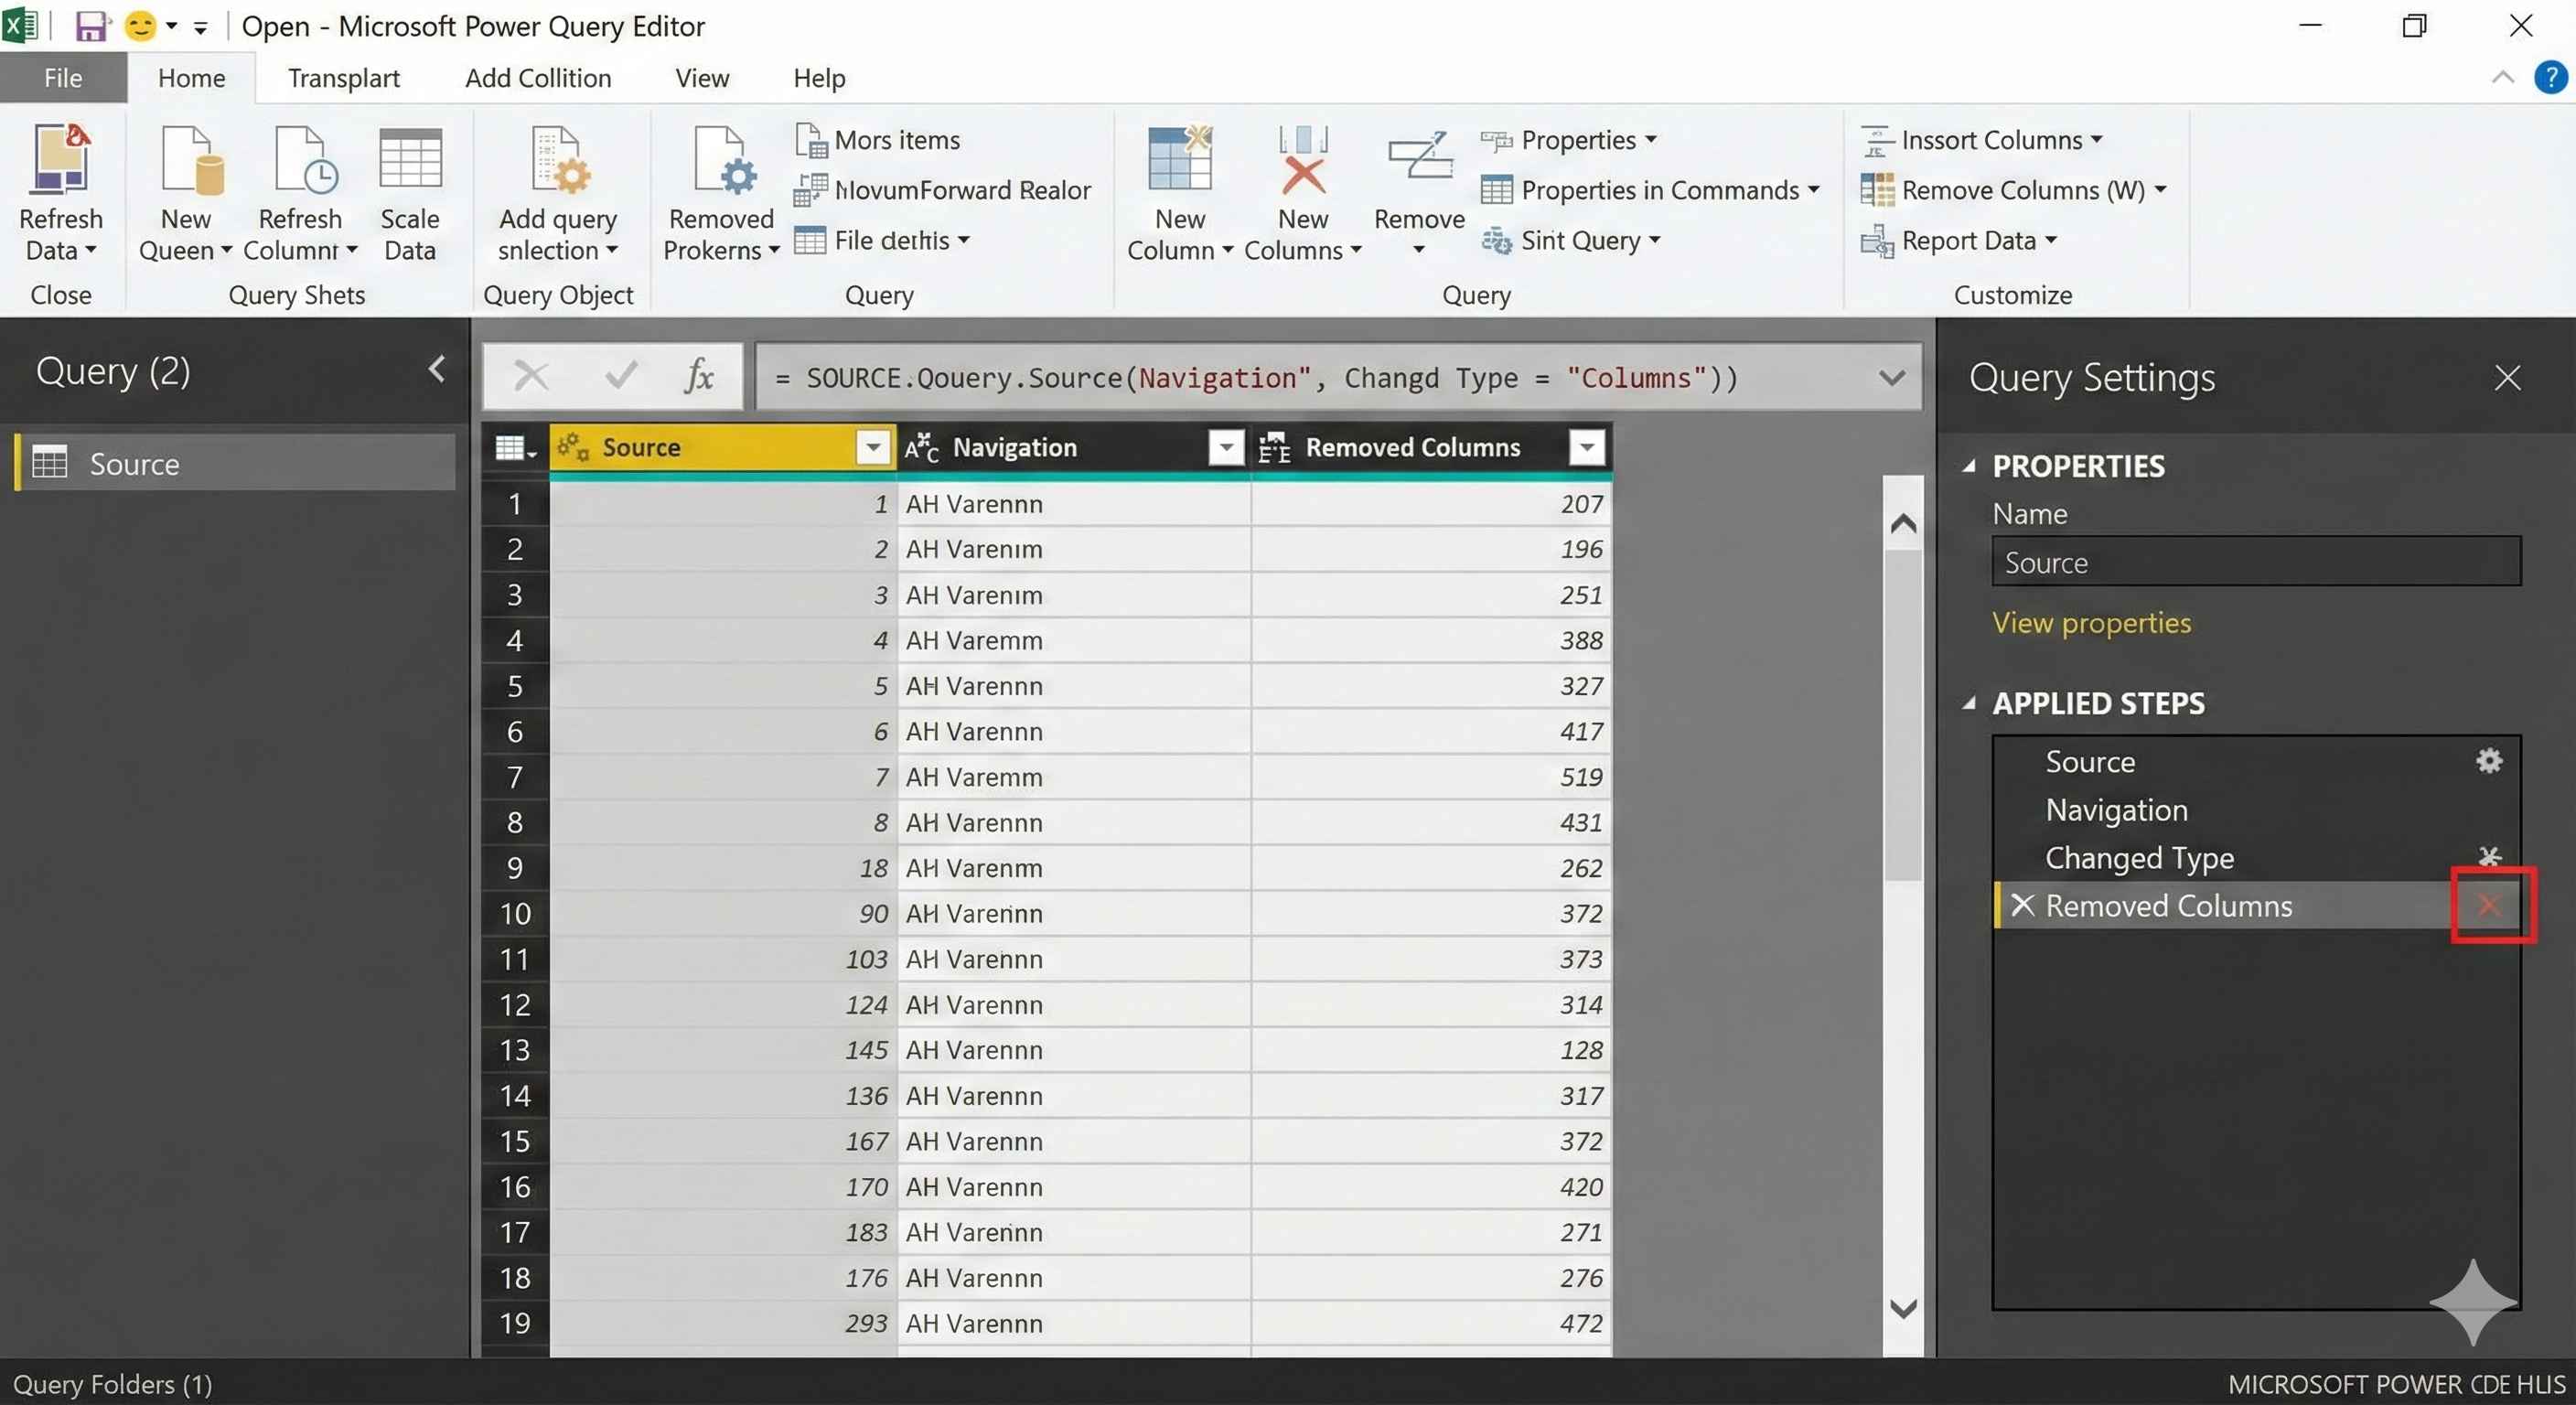
Task: Open the Source column filter dropdown
Action: (x=873, y=447)
